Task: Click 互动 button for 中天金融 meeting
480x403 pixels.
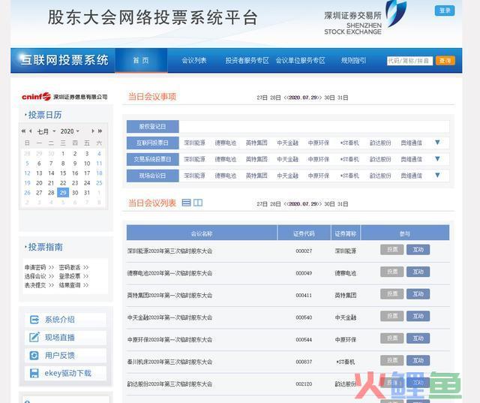Action: pyautogui.click(x=418, y=316)
